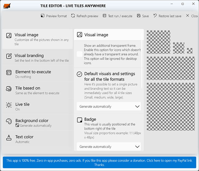Click the Background color palette icon
199x171 pixels.
[9, 121]
